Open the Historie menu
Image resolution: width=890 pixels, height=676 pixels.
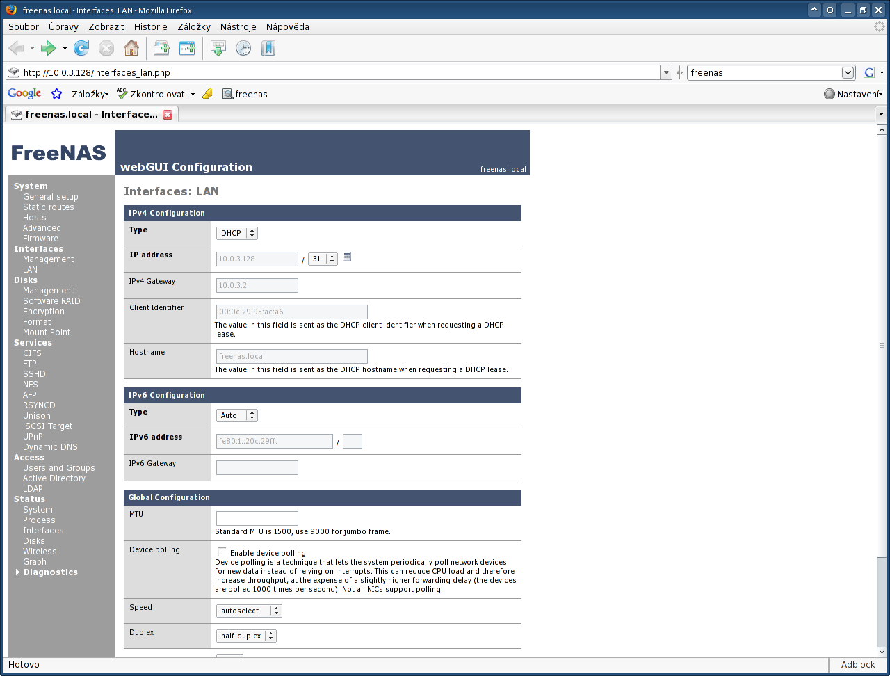pos(151,27)
